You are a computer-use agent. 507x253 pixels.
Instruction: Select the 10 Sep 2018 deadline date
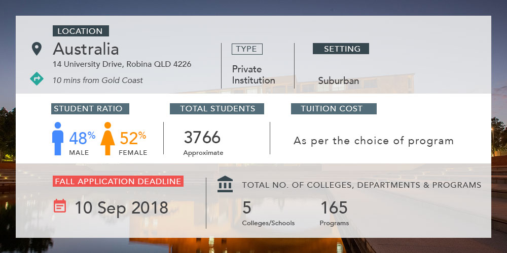(122, 207)
